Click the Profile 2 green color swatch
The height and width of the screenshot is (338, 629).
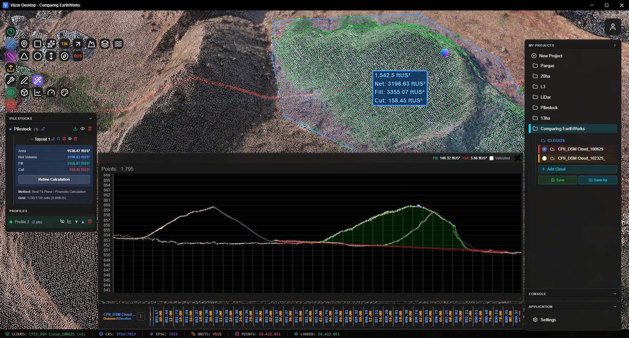(x=11, y=222)
